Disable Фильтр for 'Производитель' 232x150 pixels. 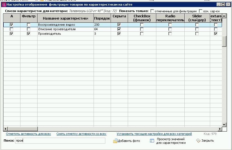[x=29, y=34]
